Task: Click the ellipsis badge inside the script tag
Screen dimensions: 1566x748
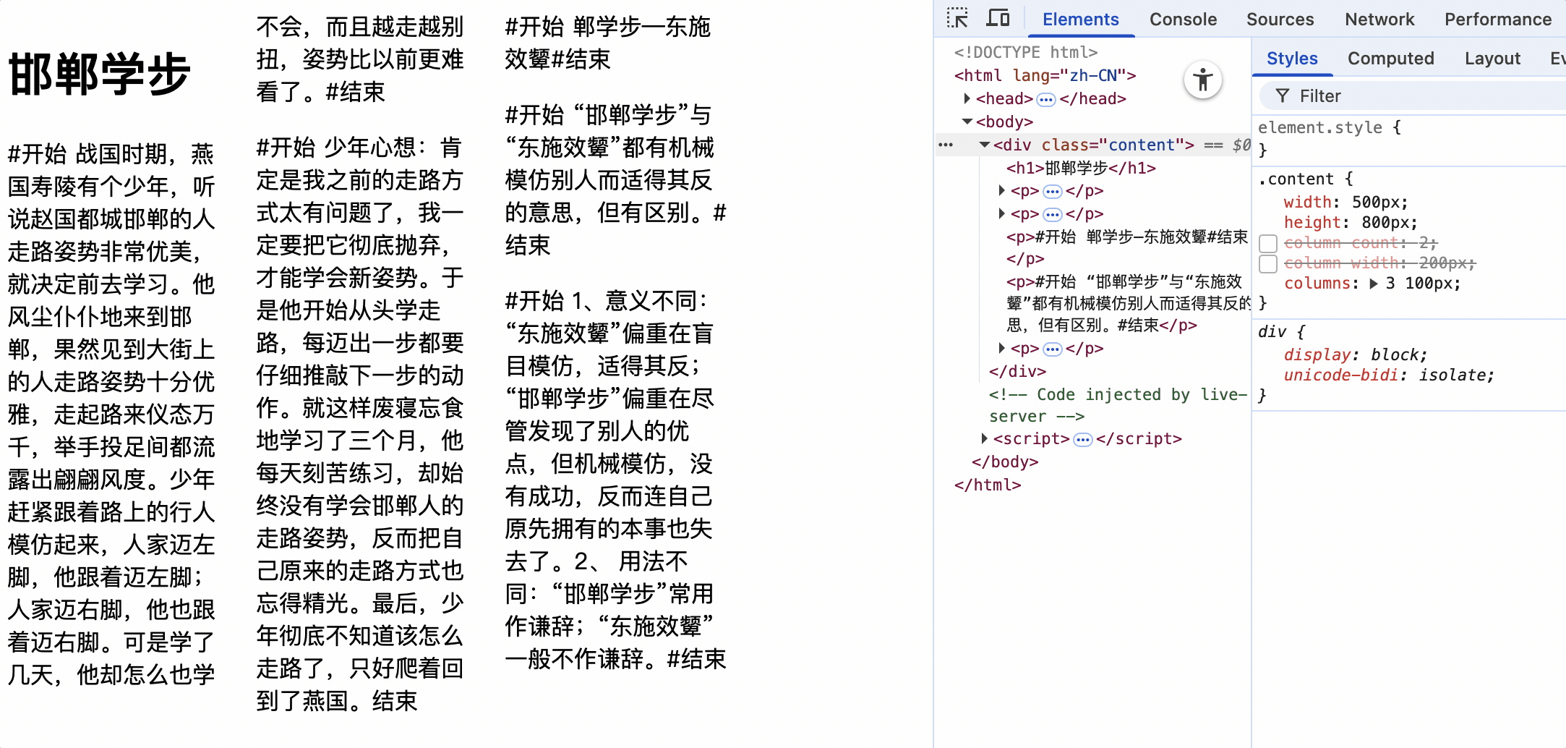Action: tap(1083, 440)
